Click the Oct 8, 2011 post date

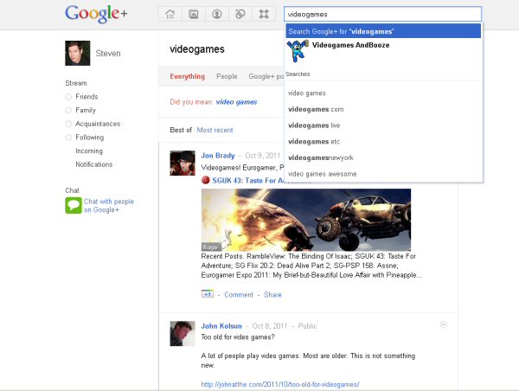click(x=269, y=326)
